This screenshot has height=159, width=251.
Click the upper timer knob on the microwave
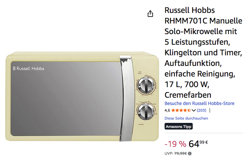(145, 85)
